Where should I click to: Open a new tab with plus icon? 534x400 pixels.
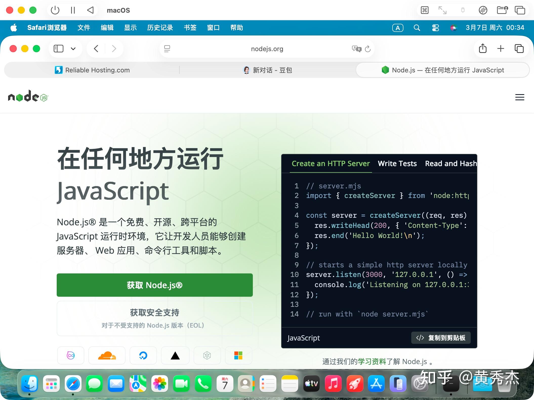click(x=501, y=49)
